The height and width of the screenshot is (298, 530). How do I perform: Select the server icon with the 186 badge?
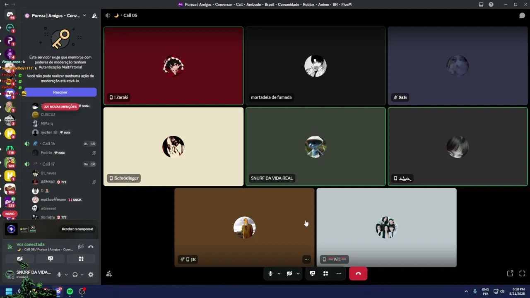coord(10,189)
